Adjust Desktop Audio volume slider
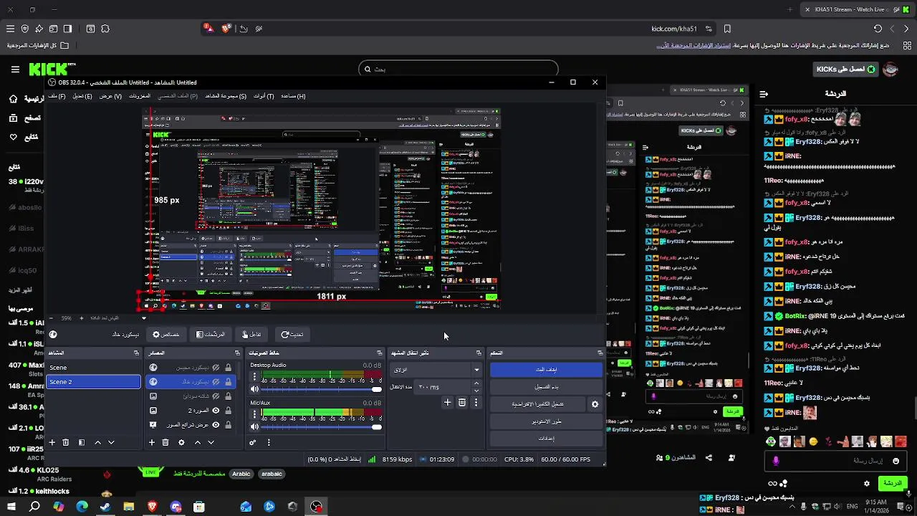This screenshot has height=516, width=917. (322, 389)
